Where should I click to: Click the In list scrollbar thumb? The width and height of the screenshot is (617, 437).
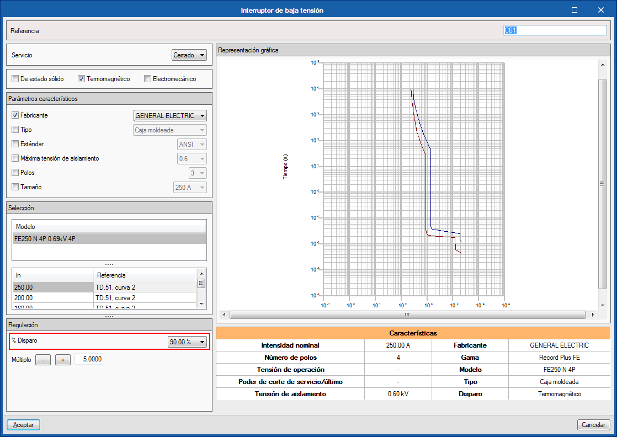pyautogui.click(x=201, y=283)
